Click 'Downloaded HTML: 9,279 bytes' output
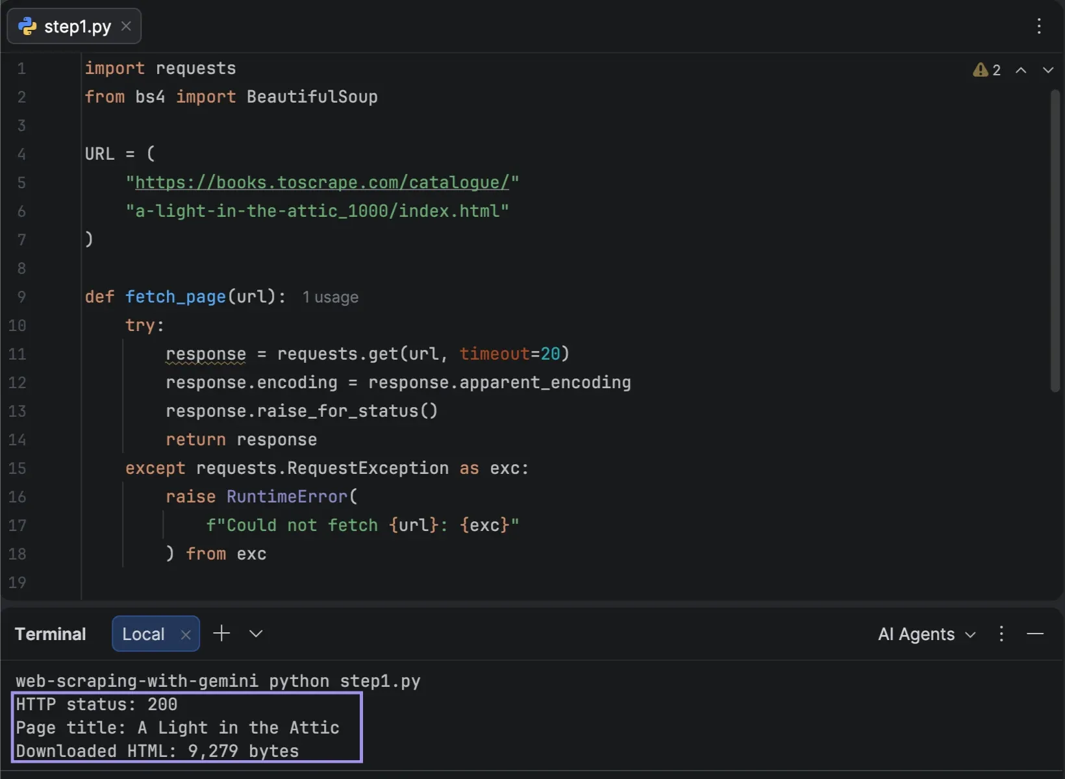 tap(157, 751)
